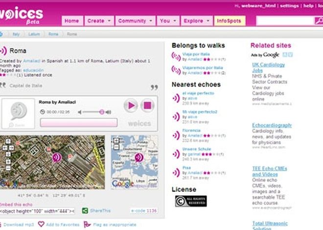Image resolution: width=323 pixels, height=230 pixels.
Task: Open the Pisa echo
Action: [186, 168]
